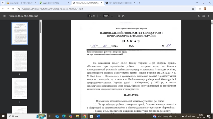
Task: Click the title НАЦІОНАЛЬНИЙ УНІВЕРСИТЕТ БІОРЕСУРСІВ
Action: point(131,34)
